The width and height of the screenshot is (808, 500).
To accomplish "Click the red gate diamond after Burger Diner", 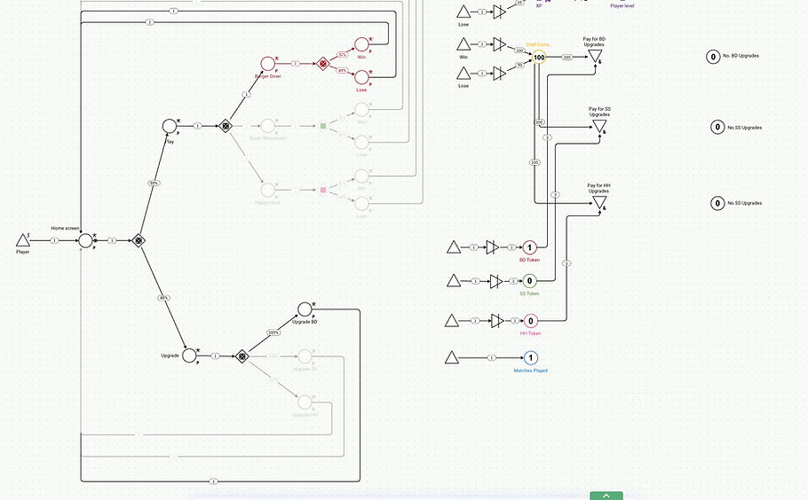I will tap(322, 64).
